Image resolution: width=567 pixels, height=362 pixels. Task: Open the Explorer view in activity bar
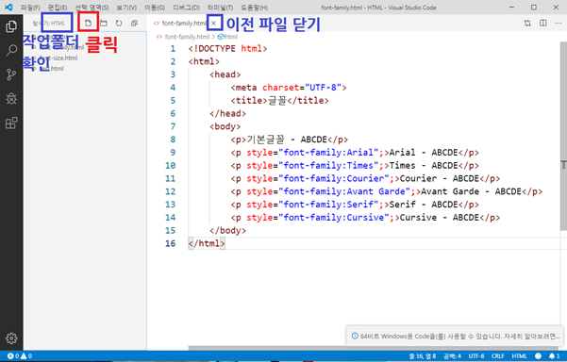click(11, 26)
